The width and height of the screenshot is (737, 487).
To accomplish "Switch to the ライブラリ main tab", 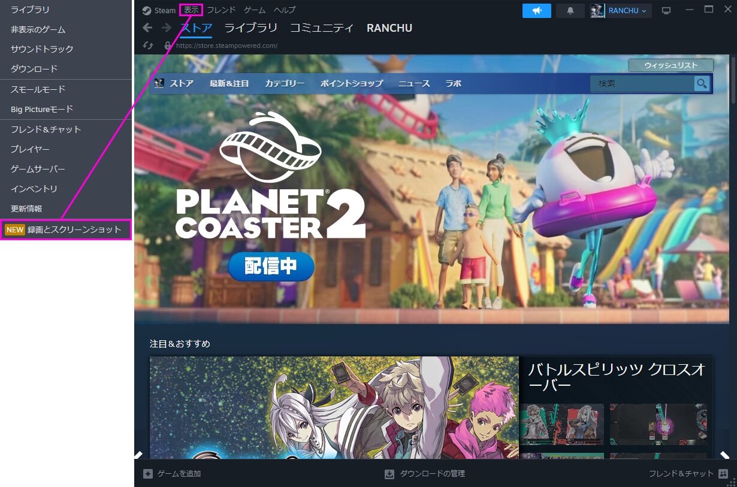I will (x=250, y=28).
